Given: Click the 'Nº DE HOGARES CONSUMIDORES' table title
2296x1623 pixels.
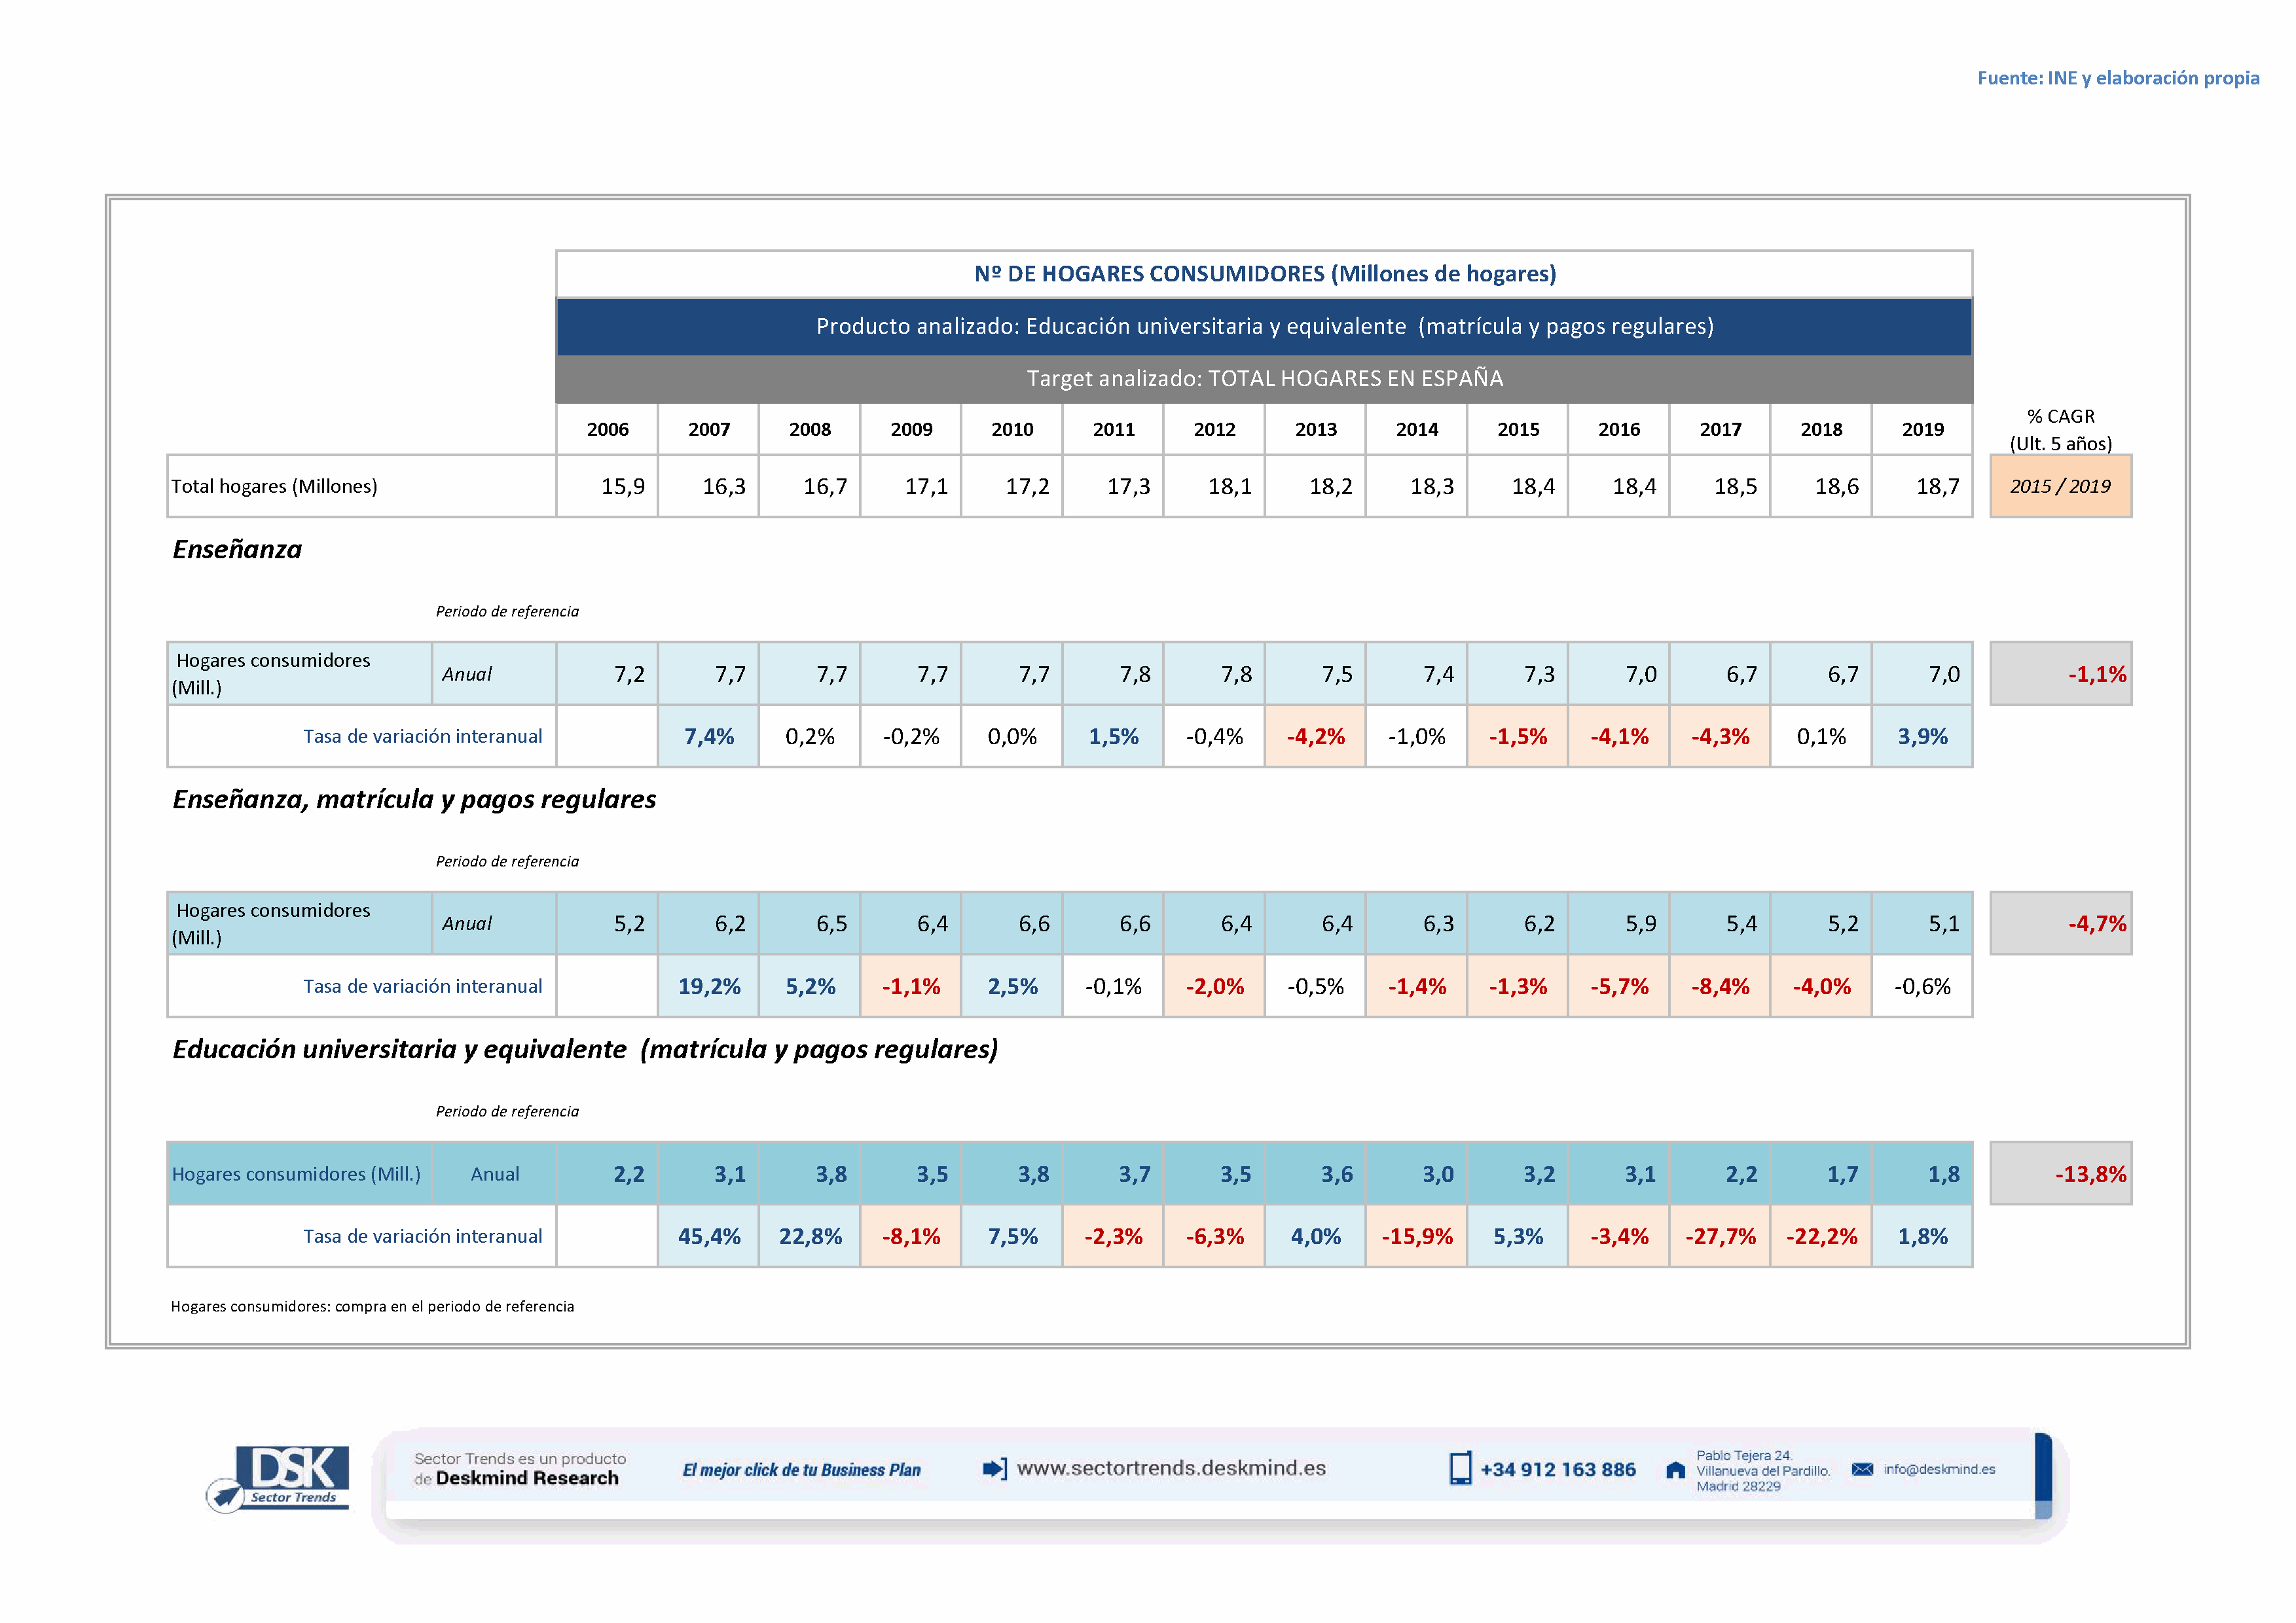Looking at the screenshot, I should 1264,274.
